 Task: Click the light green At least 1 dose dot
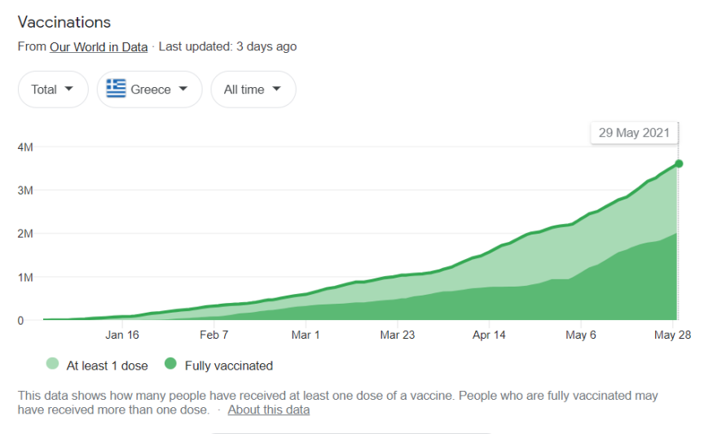coord(53,365)
